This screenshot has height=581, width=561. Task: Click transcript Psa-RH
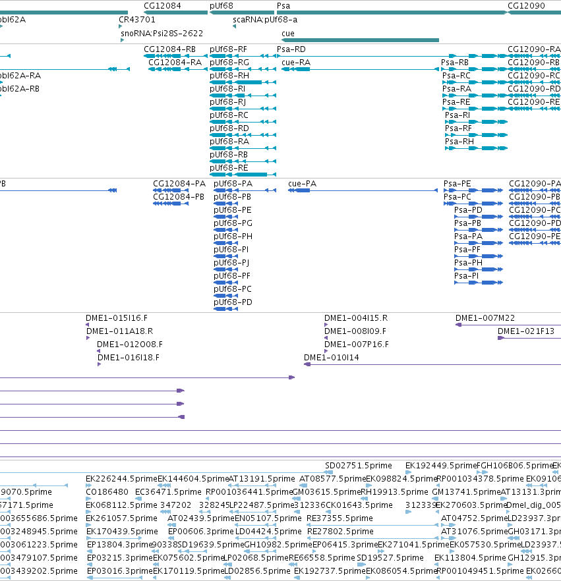point(476,148)
